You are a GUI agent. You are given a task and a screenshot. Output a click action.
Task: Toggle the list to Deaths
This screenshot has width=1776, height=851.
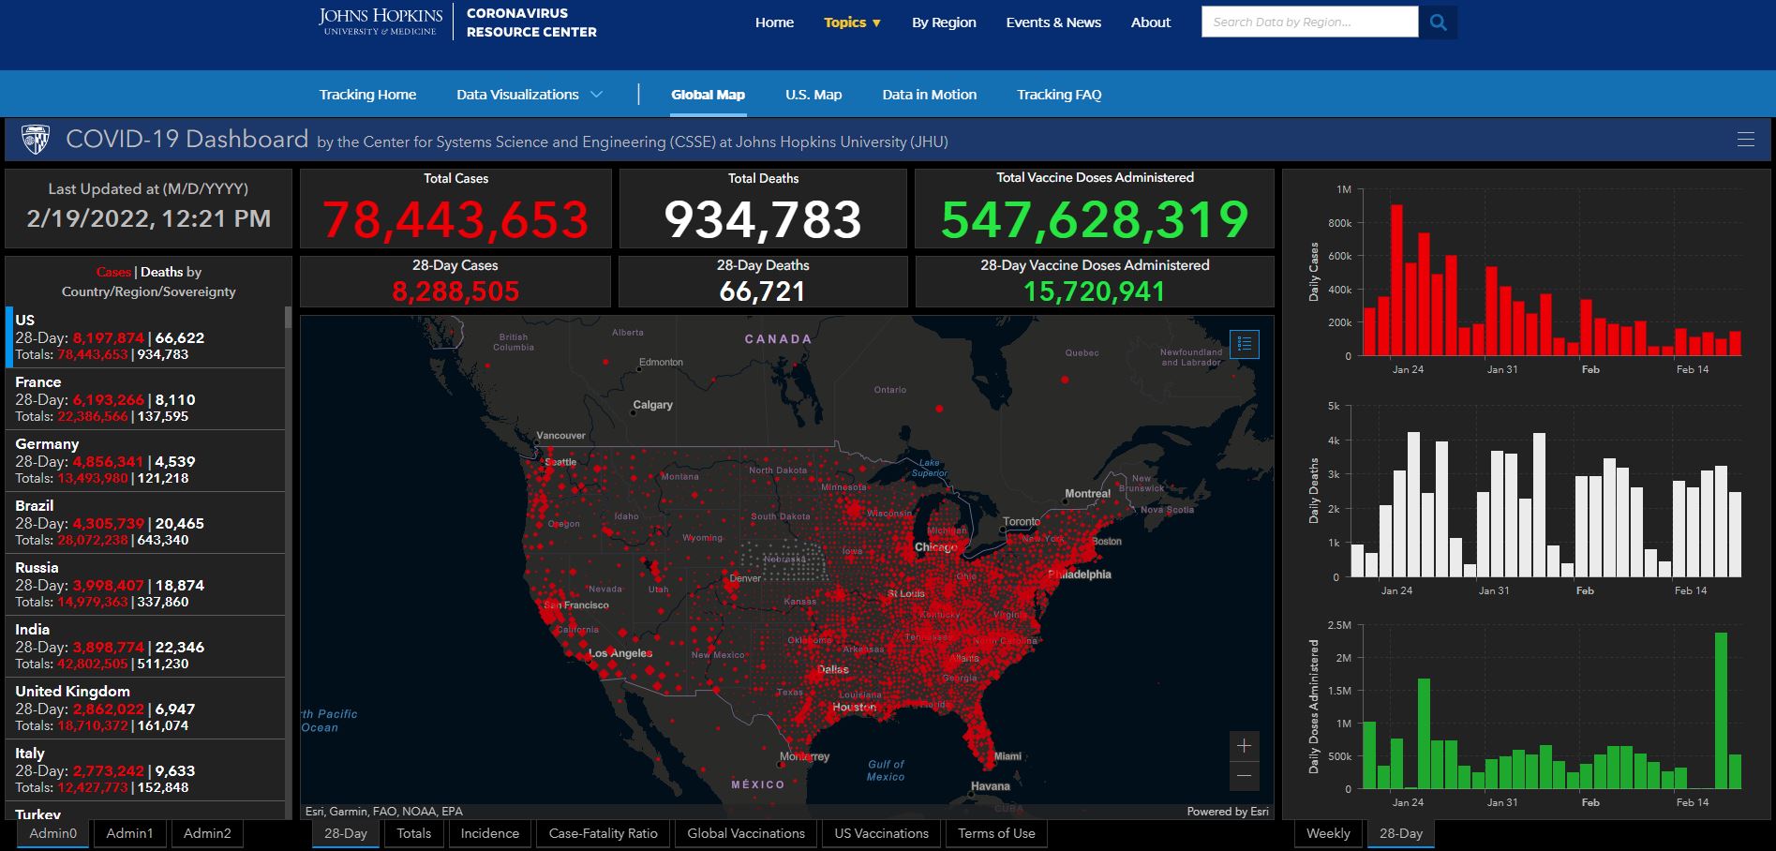coord(161,272)
